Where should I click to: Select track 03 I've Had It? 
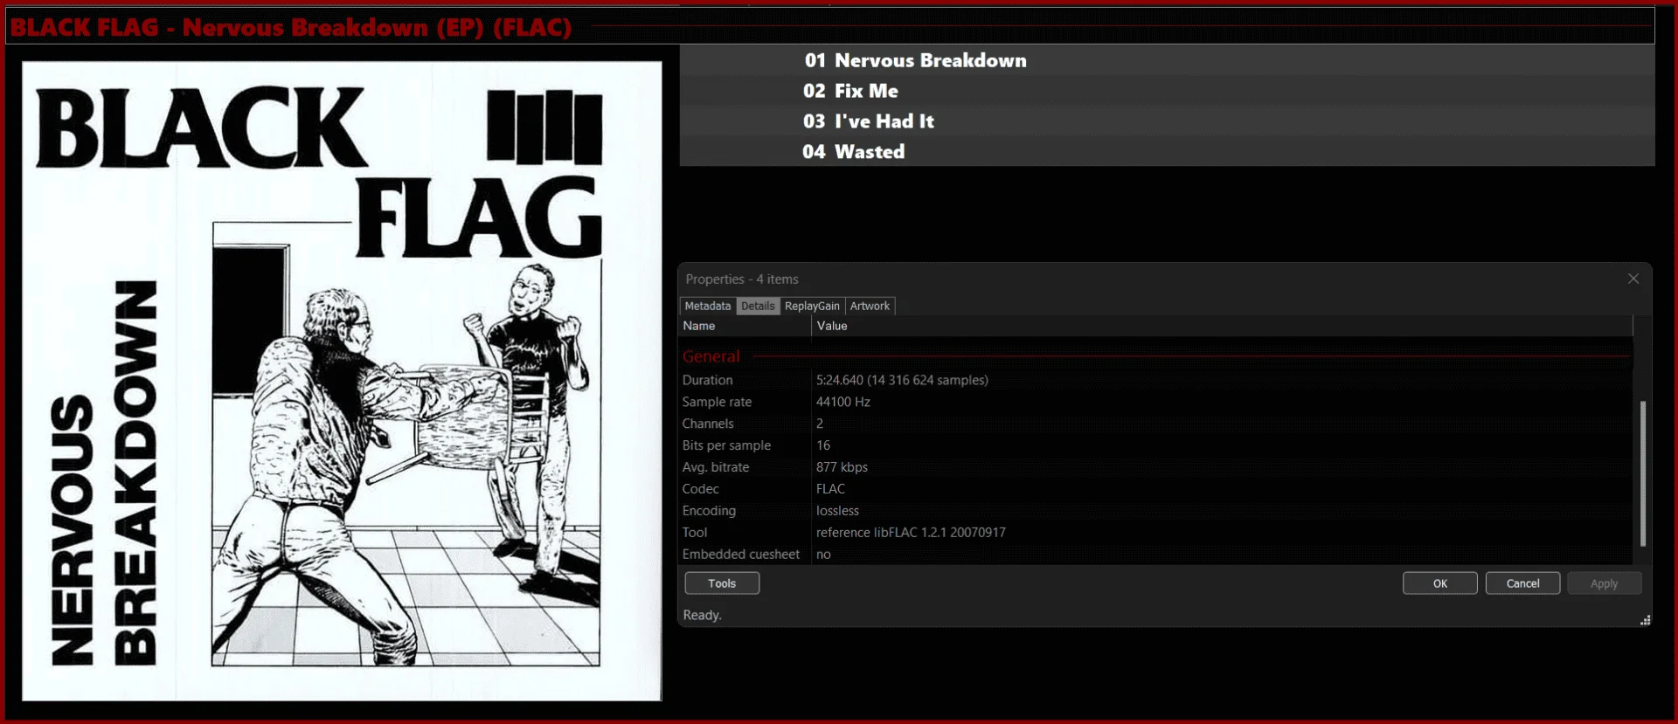click(1167, 121)
